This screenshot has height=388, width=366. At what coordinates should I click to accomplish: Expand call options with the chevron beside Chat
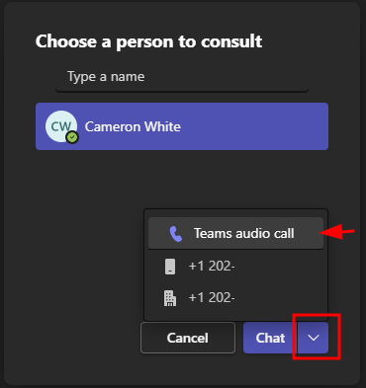tap(314, 338)
